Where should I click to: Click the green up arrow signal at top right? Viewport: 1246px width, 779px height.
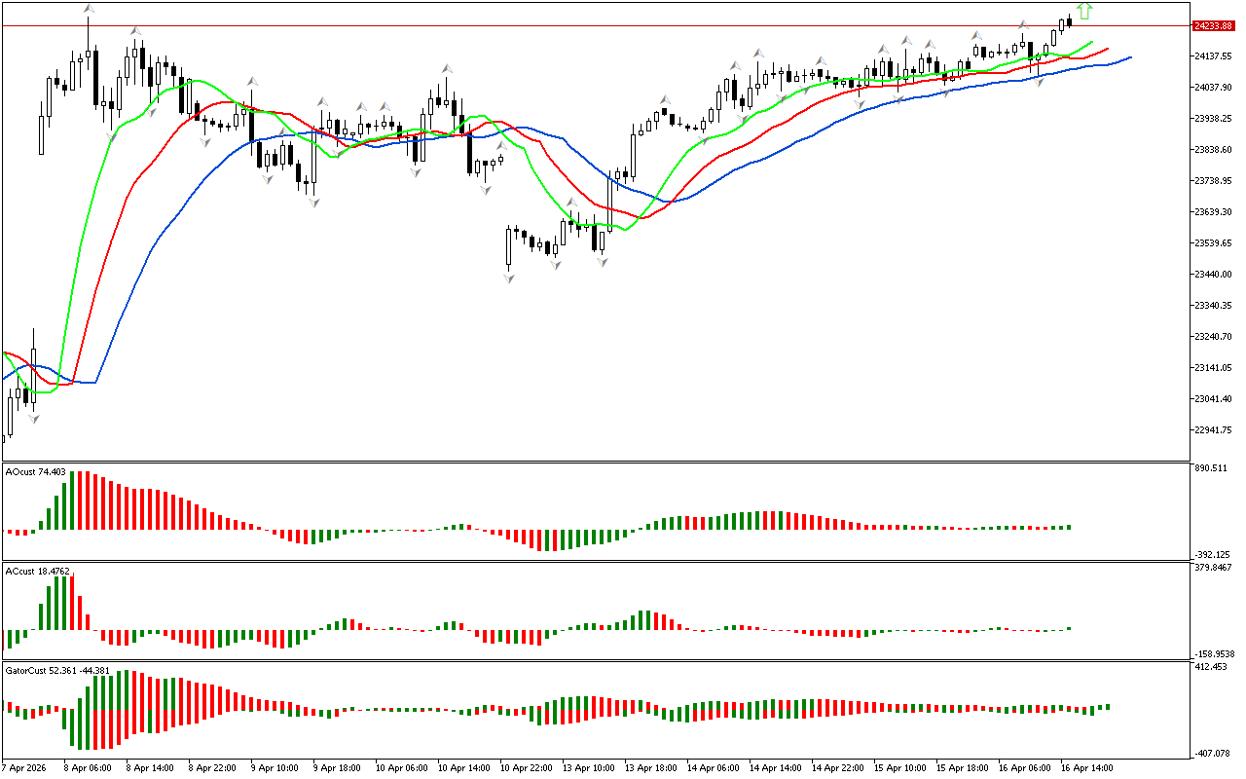coord(1084,12)
